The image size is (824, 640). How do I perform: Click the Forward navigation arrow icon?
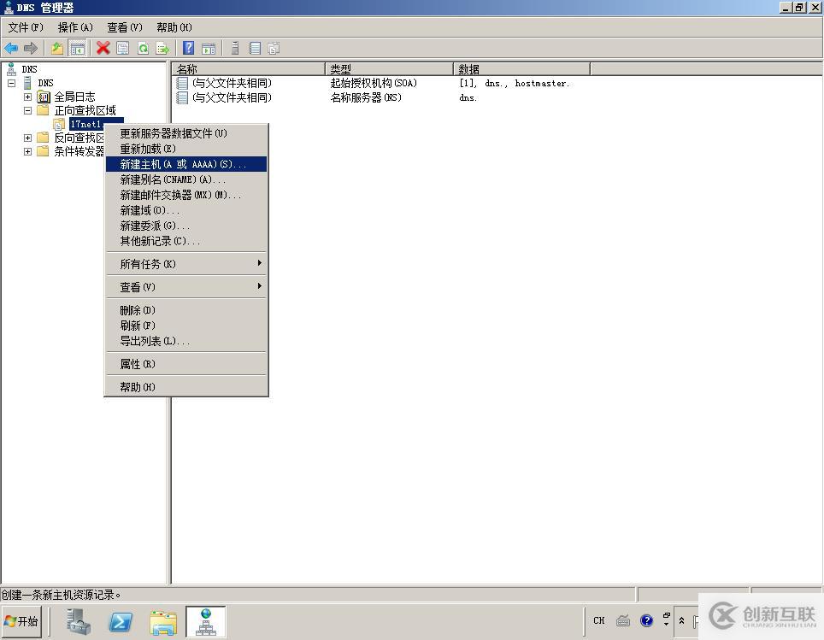[x=31, y=48]
